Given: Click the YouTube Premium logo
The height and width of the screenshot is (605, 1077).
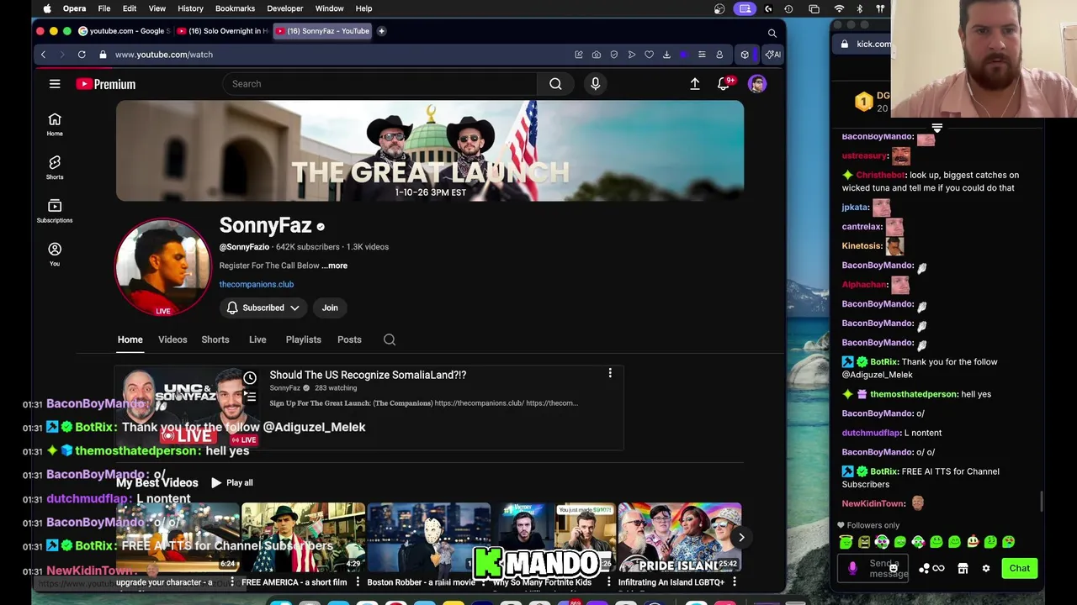Looking at the screenshot, I should 106,84.
